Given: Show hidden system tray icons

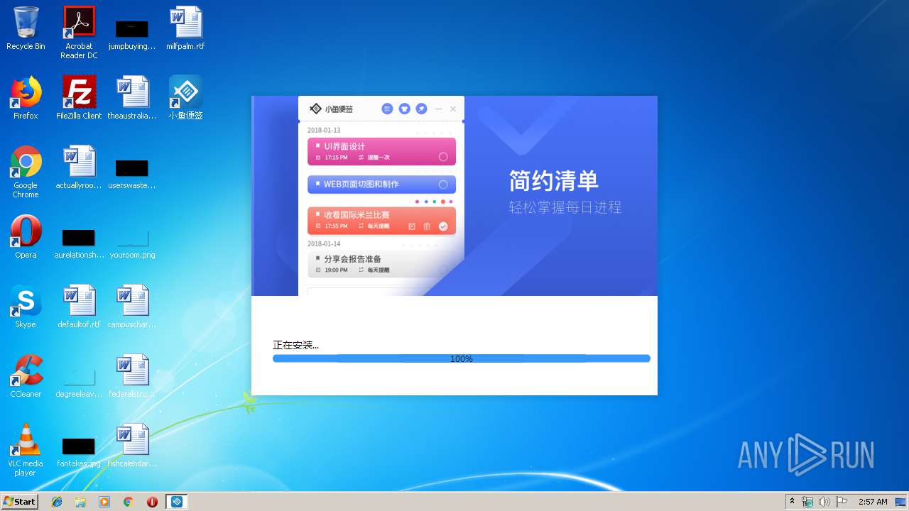Looking at the screenshot, I should (x=793, y=502).
